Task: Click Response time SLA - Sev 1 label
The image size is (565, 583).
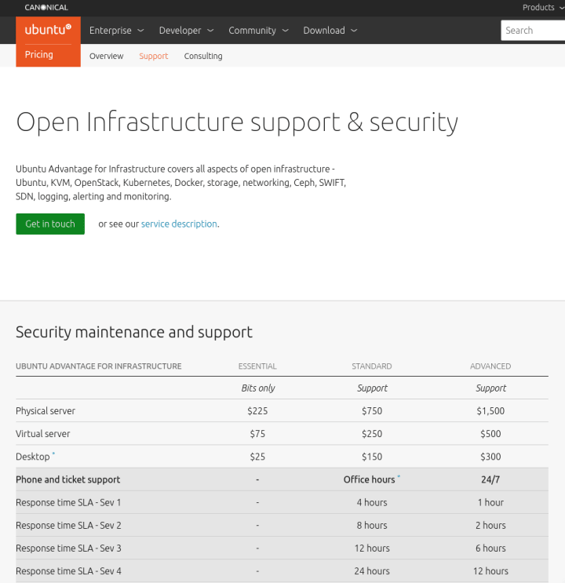Action: click(68, 503)
